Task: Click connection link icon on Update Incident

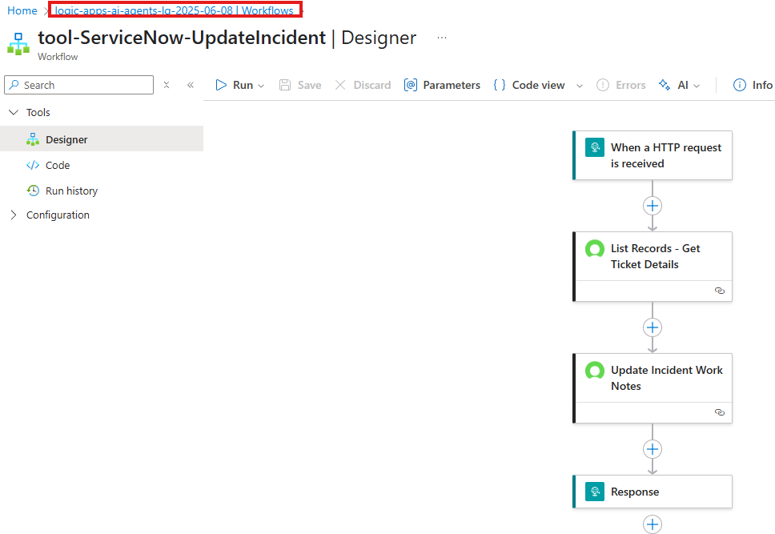Action: [x=720, y=412]
